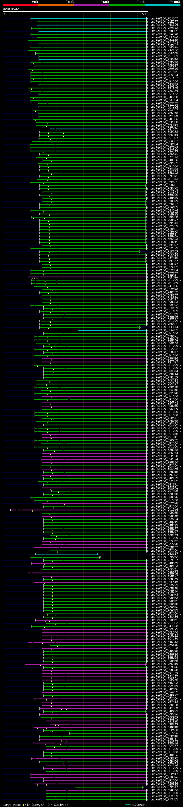
Task: Select hit label UniRef100_C7BDX1
Action: tap(164, 336)
